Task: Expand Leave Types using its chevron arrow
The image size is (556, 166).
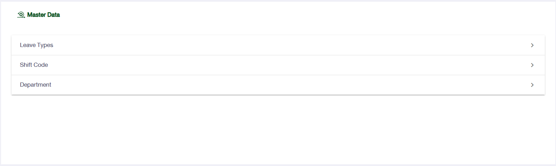Action: pos(532,45)
